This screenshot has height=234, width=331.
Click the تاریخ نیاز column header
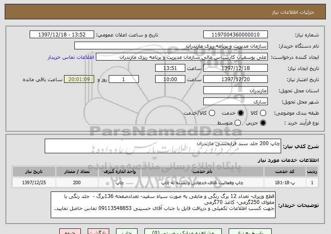pos(34,171)
